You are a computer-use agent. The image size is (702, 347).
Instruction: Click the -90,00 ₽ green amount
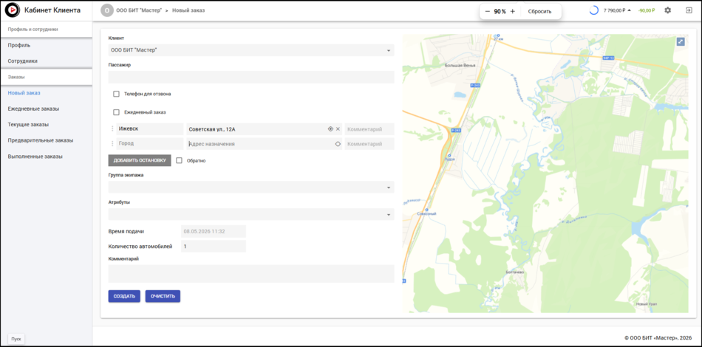[x=646, y=10]
